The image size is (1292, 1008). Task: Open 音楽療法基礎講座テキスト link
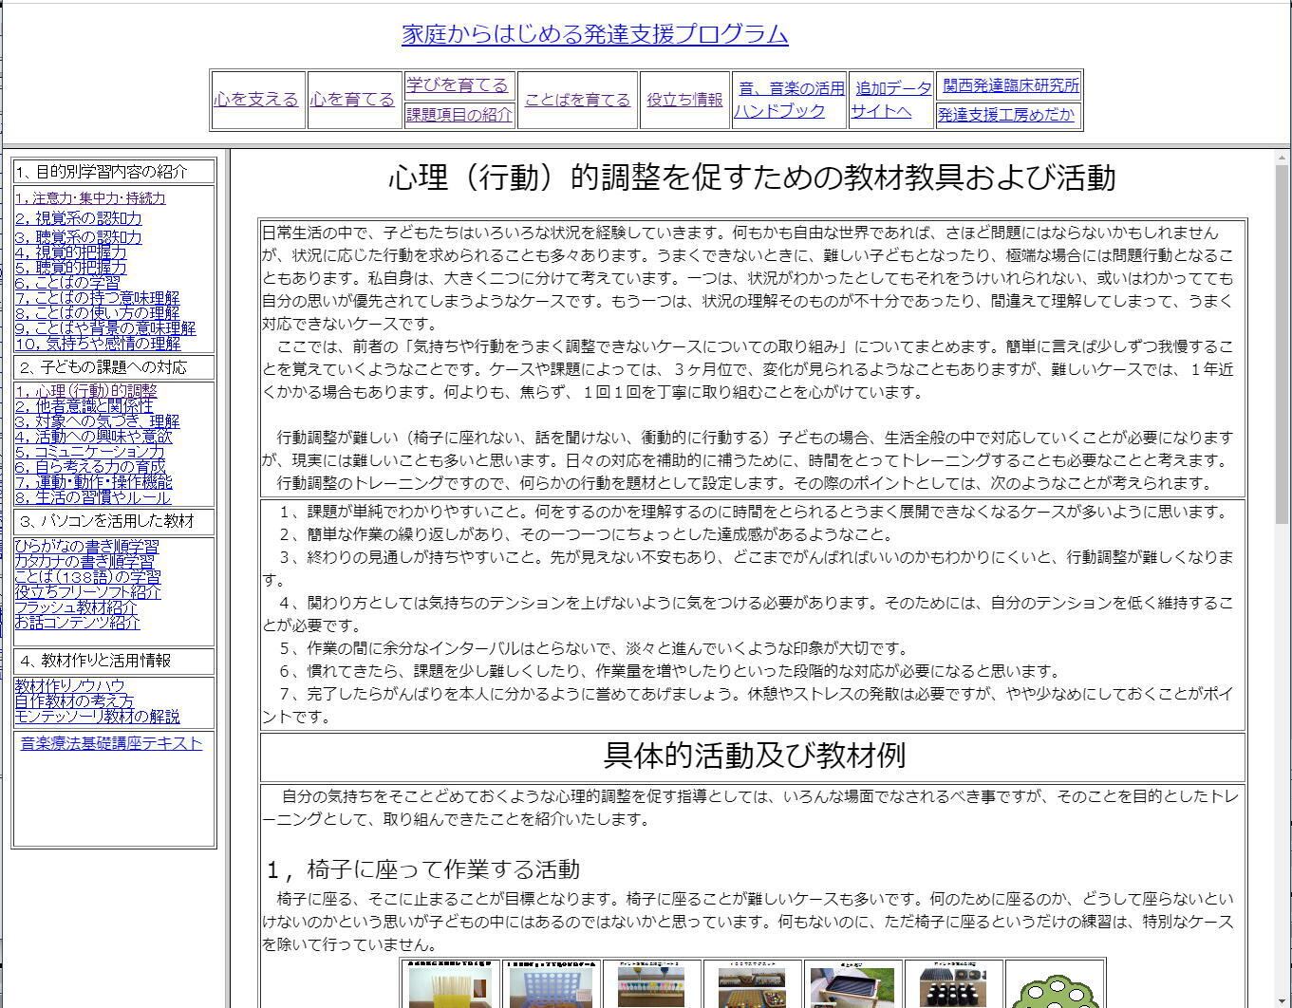click(x=112, y=743)
